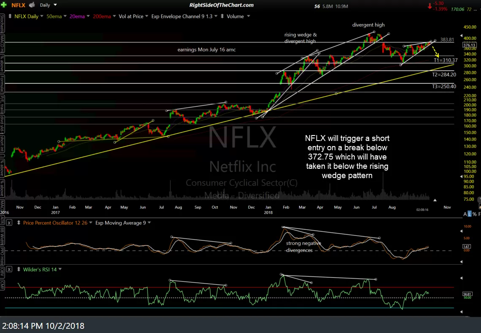Open the NFLX Daily plot dropdown
The height and width of the screenshot is (333, 481).
(41, 16)
